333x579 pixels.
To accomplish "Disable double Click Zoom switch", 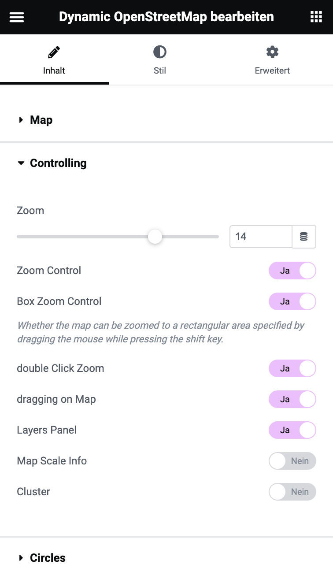I will pyautogui.click(x=292, y=368).
